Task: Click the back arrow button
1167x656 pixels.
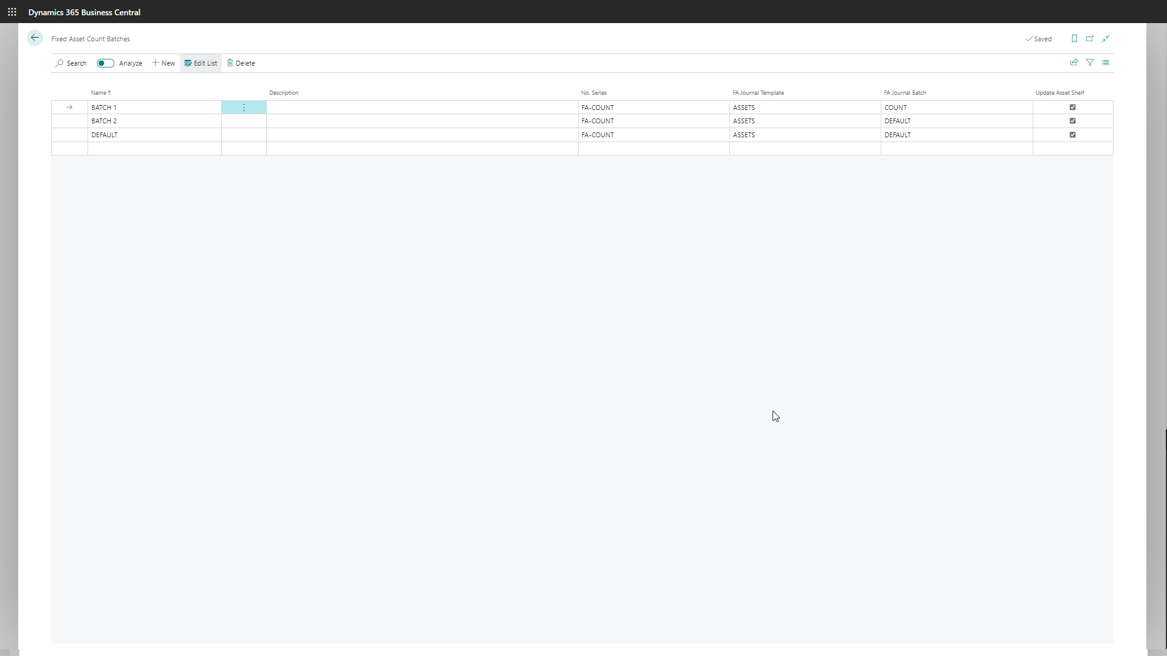Action: pyautogui.click(x=35, y=38)
